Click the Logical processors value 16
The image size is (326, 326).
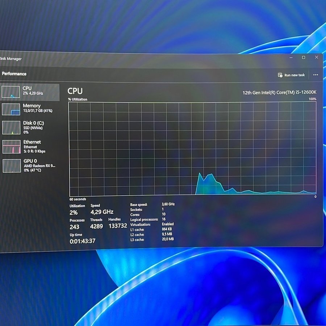click(164, 219)
